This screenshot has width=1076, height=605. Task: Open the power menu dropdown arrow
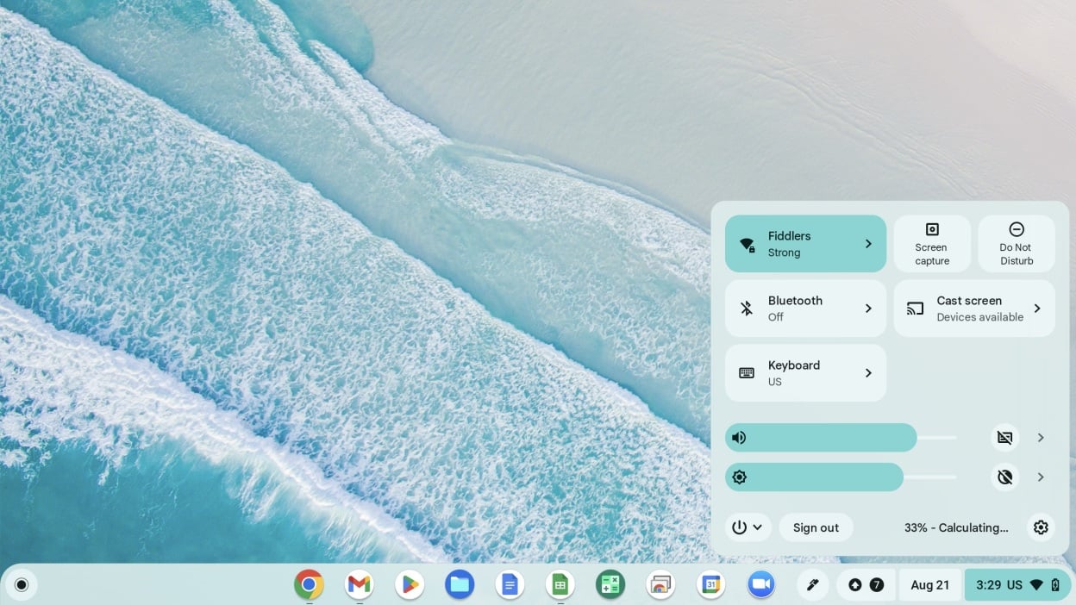coord(757,527)
